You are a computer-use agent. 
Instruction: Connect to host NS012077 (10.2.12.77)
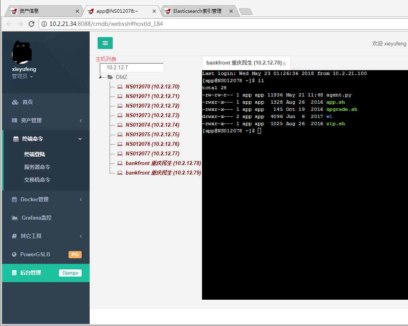[153, 153]
